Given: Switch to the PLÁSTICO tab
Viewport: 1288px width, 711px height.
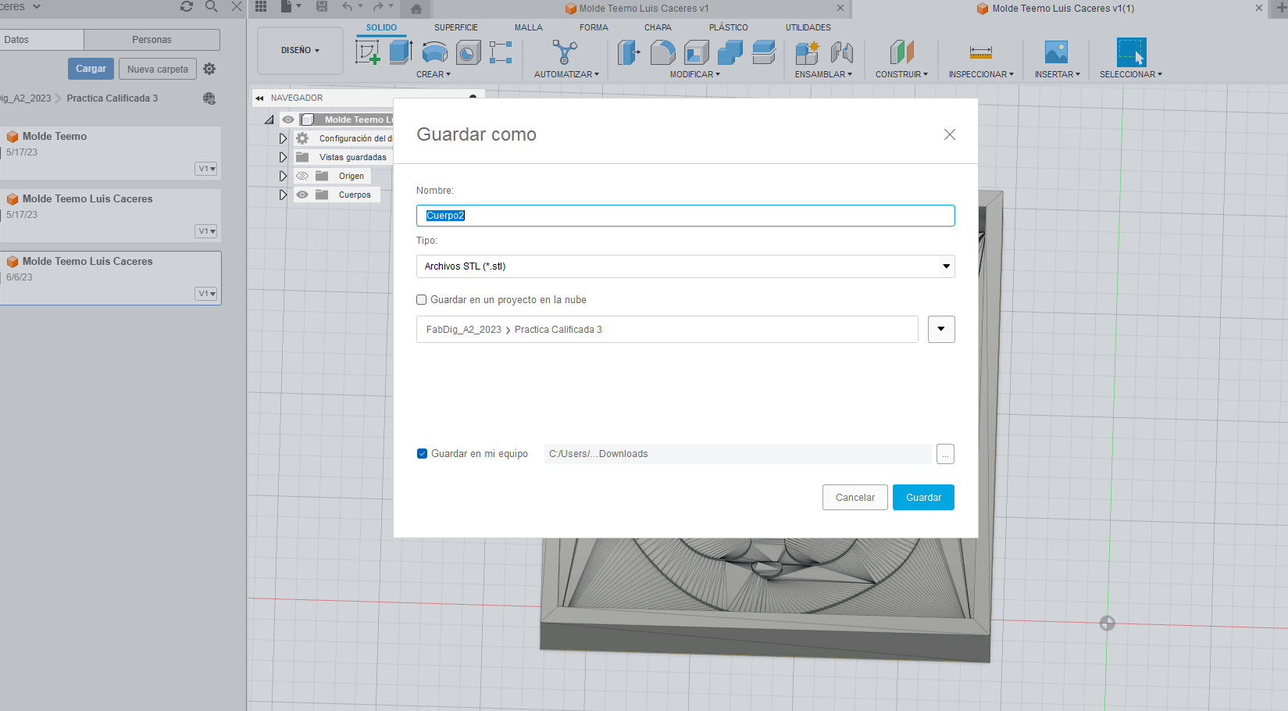Looking at the screenshot, I should pyautogui.click(x=729, y=27).
